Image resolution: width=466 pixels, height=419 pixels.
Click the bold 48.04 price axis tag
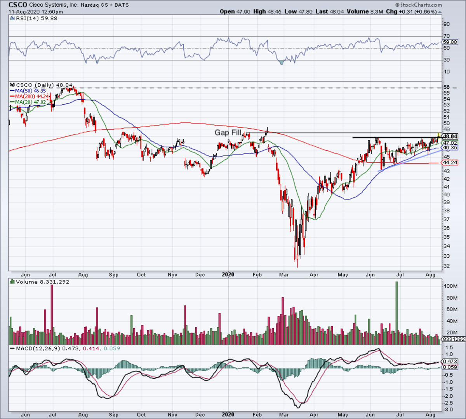450,136
